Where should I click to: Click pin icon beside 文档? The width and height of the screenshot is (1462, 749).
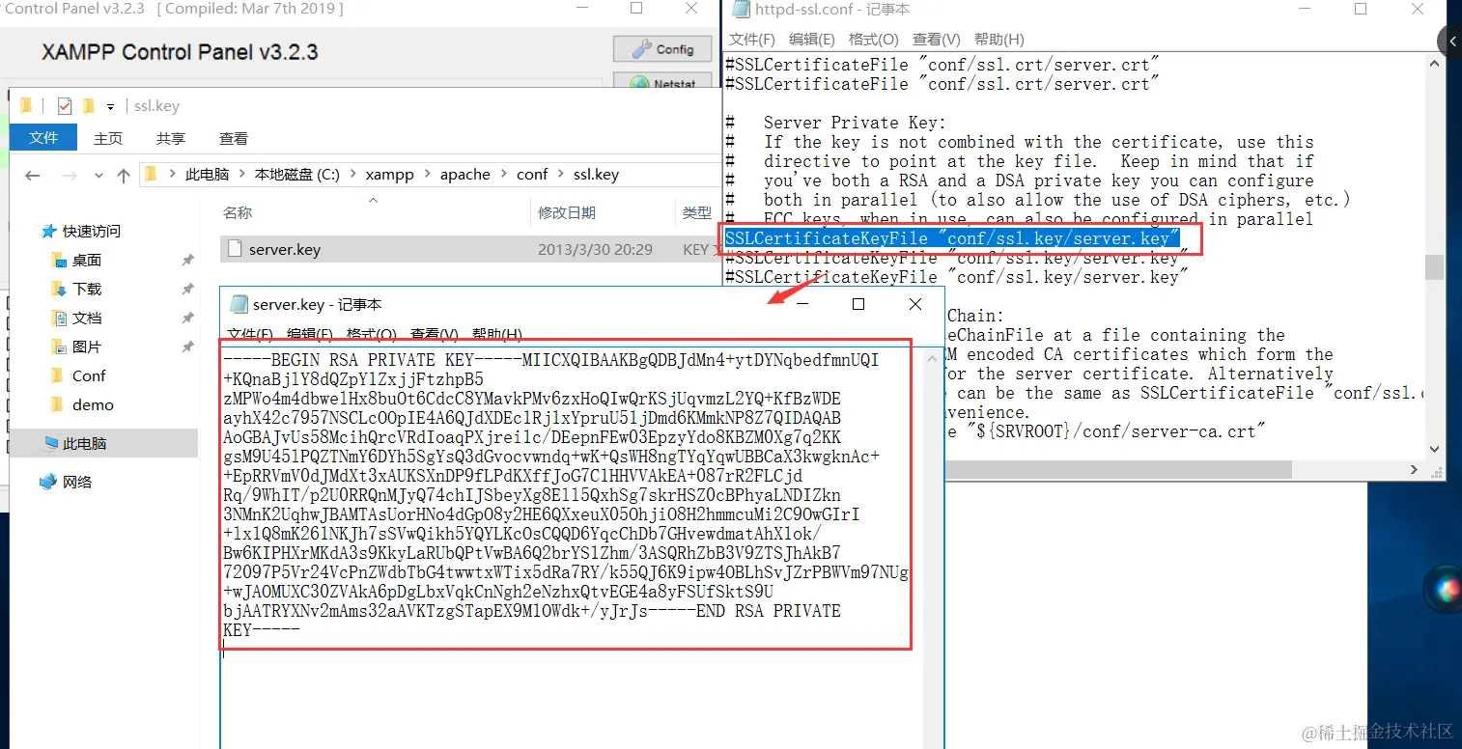pos(187,319)
